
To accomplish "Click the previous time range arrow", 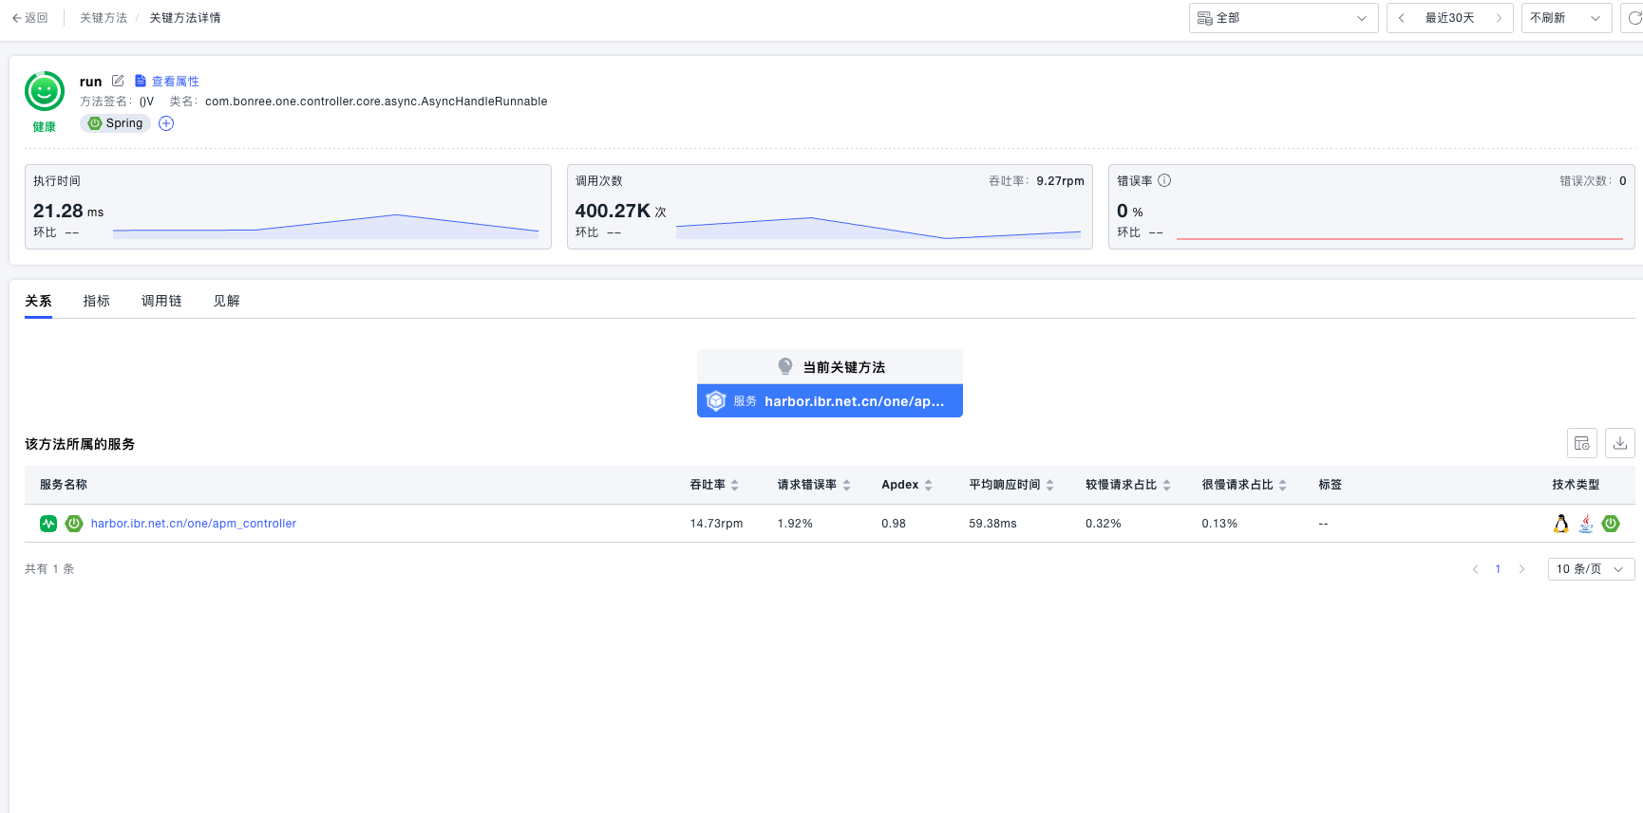I will pyautogui.click(x=1401, y=18).
